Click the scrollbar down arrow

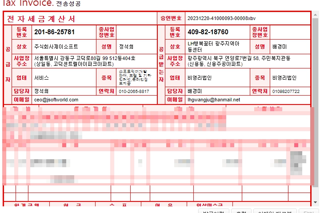pyautogui.click(x=315, y=202)
